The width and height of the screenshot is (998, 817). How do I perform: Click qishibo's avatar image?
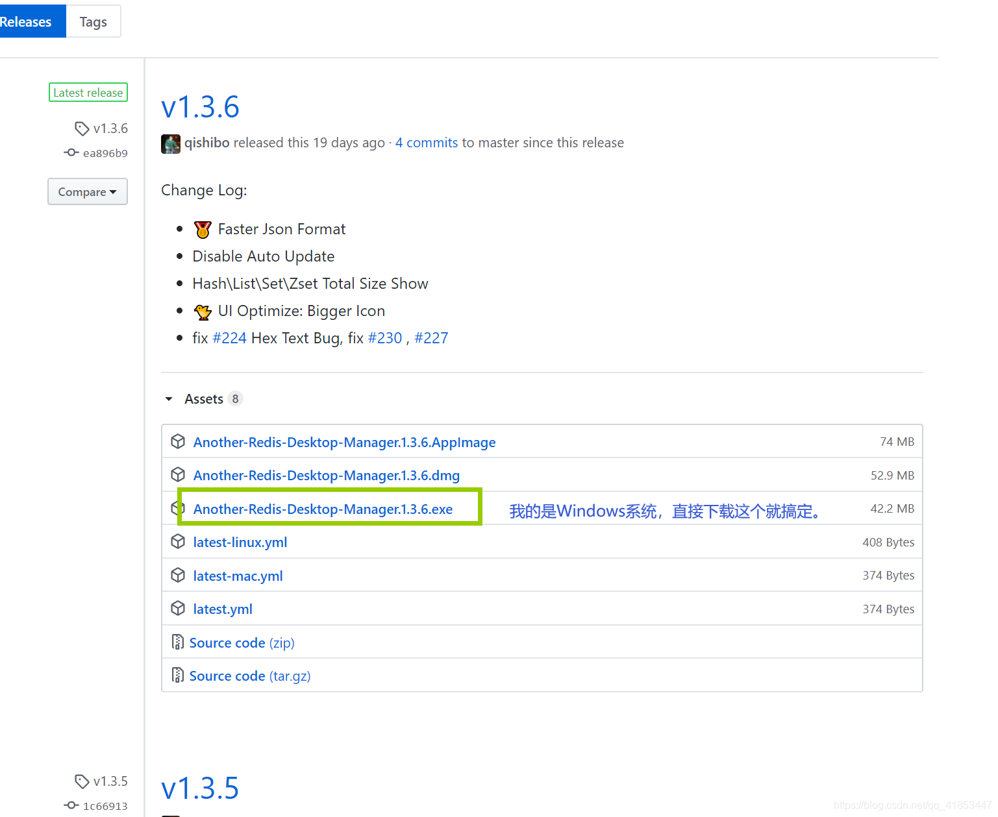[x=171, y=144]
